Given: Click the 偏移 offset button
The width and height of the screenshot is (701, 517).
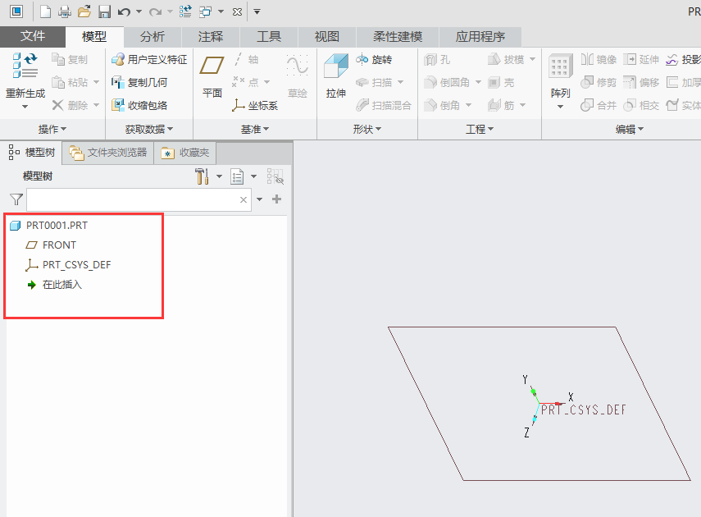Looking at the screenshot, I should pos(641,82).
